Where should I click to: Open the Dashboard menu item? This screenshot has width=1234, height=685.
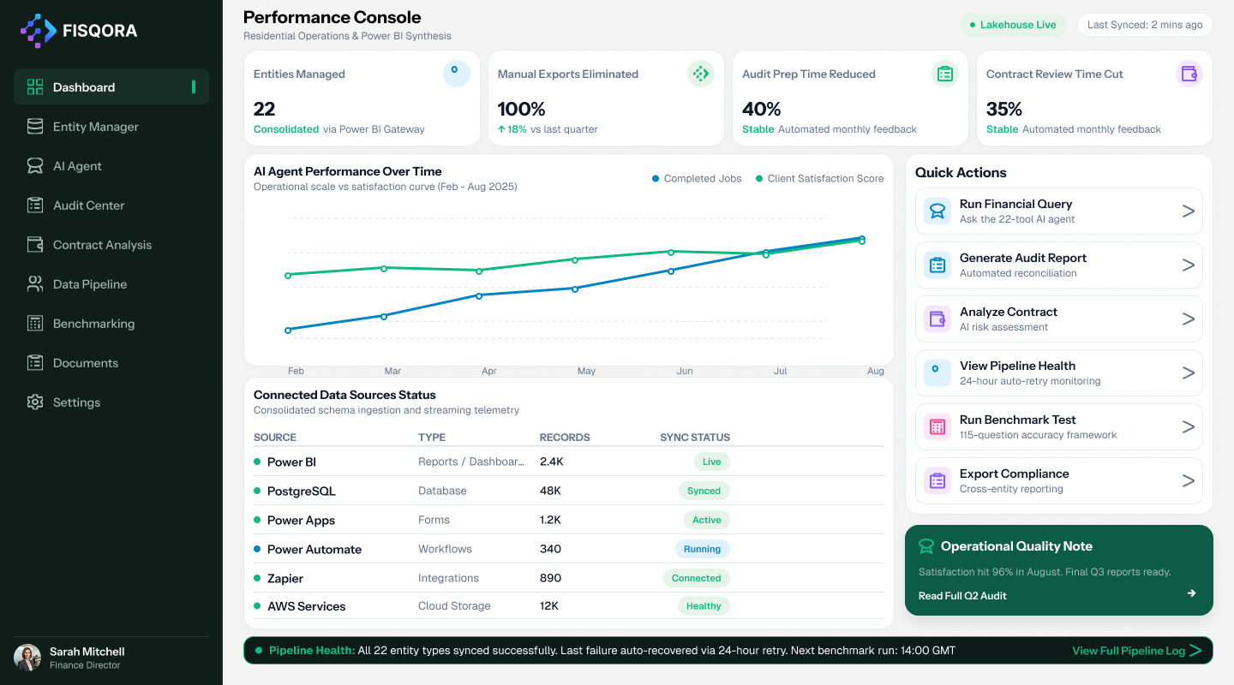tap(111, 87)
